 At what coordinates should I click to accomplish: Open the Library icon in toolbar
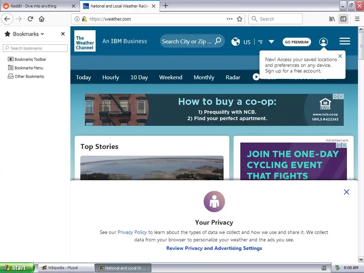point(332,19)
